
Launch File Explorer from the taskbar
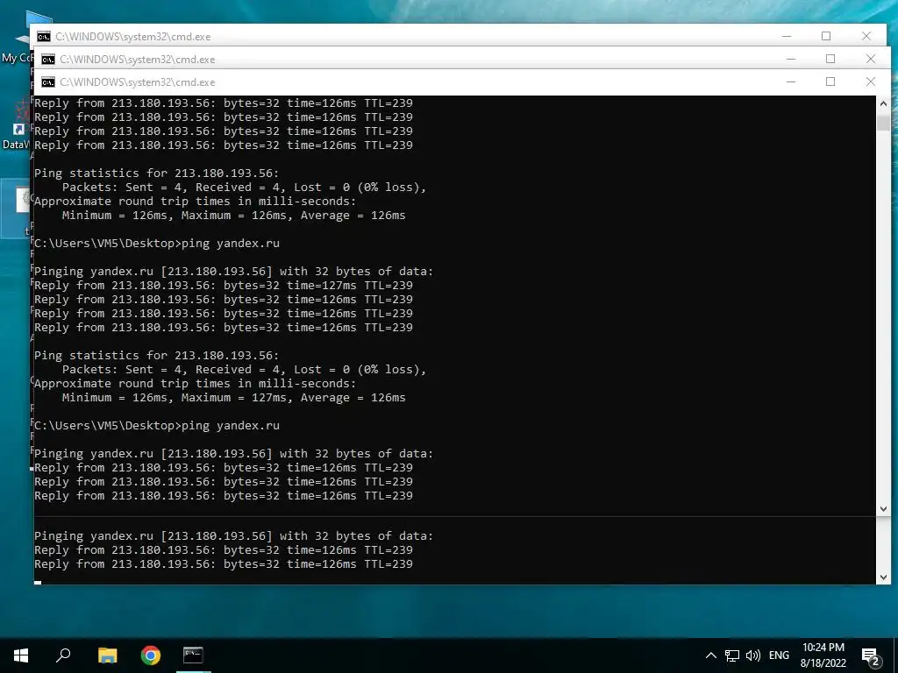tap(107, 655)
